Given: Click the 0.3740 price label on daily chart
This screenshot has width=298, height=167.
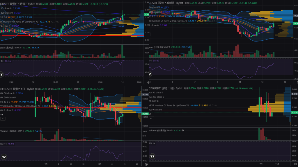Looking at the screenshot, I should coord(145,95).
